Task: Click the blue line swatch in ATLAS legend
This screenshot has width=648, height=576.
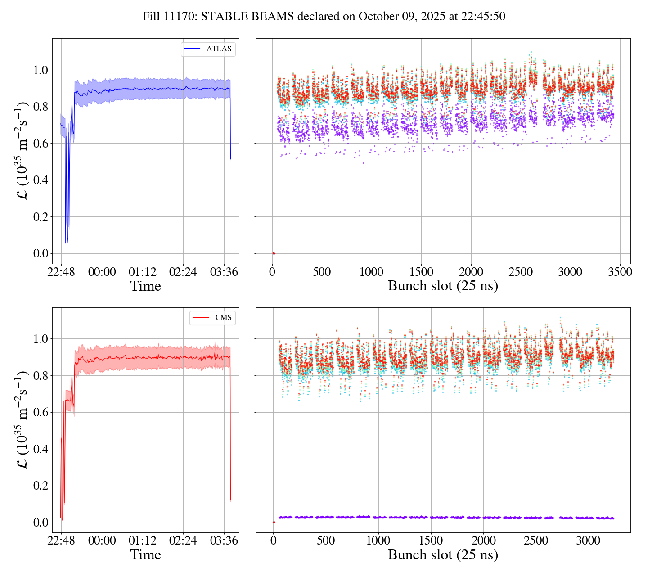Action: tap(192, 49)
